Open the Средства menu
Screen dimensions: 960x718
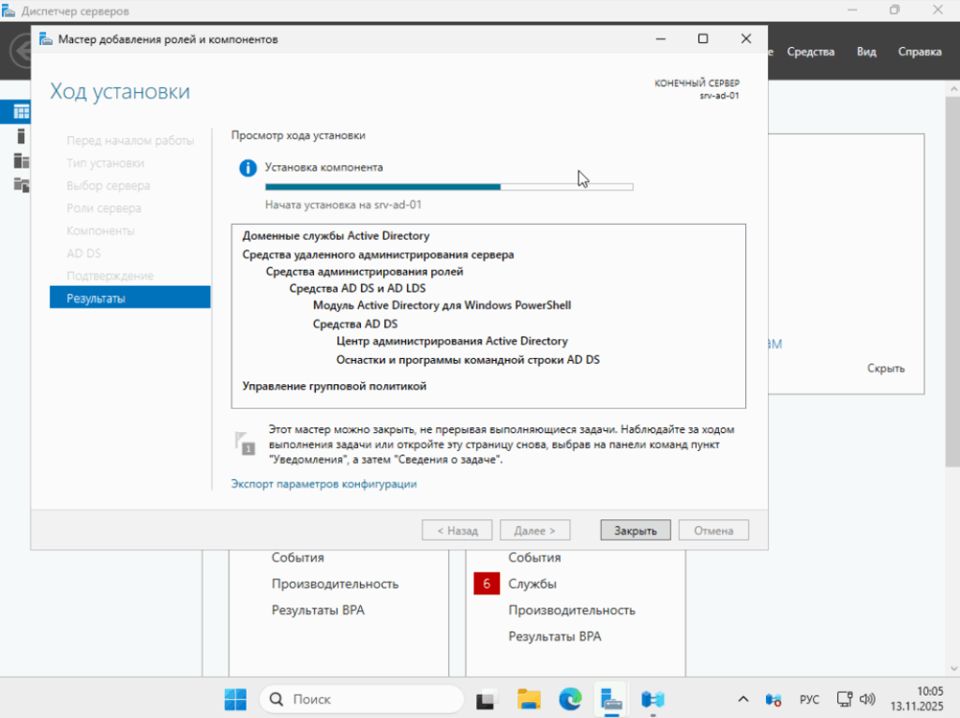811,52
